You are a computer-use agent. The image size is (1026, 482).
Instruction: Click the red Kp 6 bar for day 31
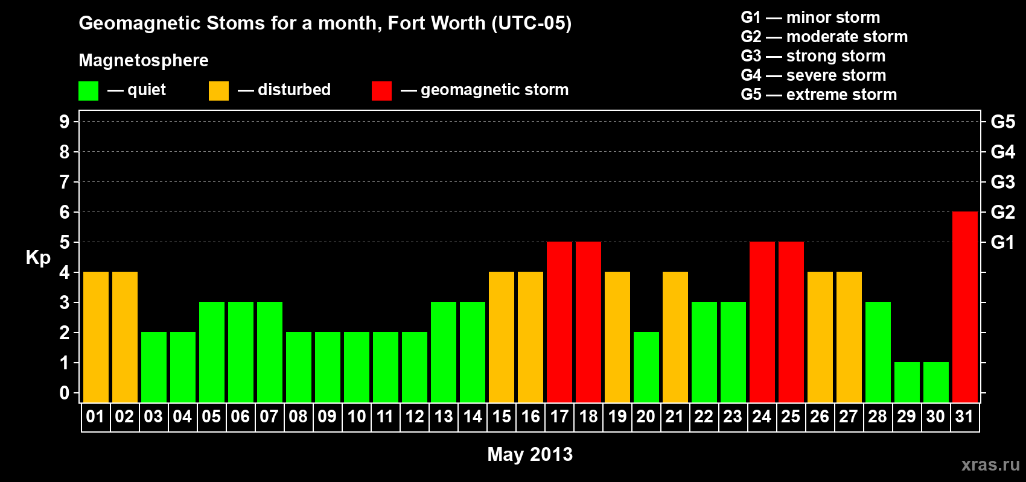(964, 307)
